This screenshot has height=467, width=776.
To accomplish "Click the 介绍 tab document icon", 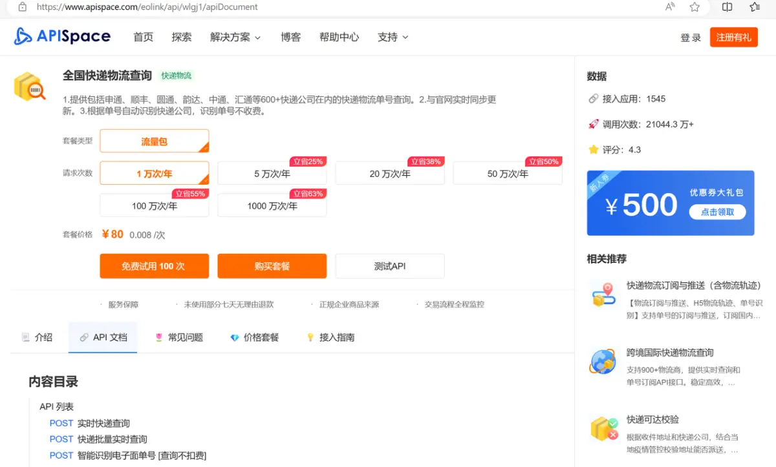I will [x=26, y=337].
